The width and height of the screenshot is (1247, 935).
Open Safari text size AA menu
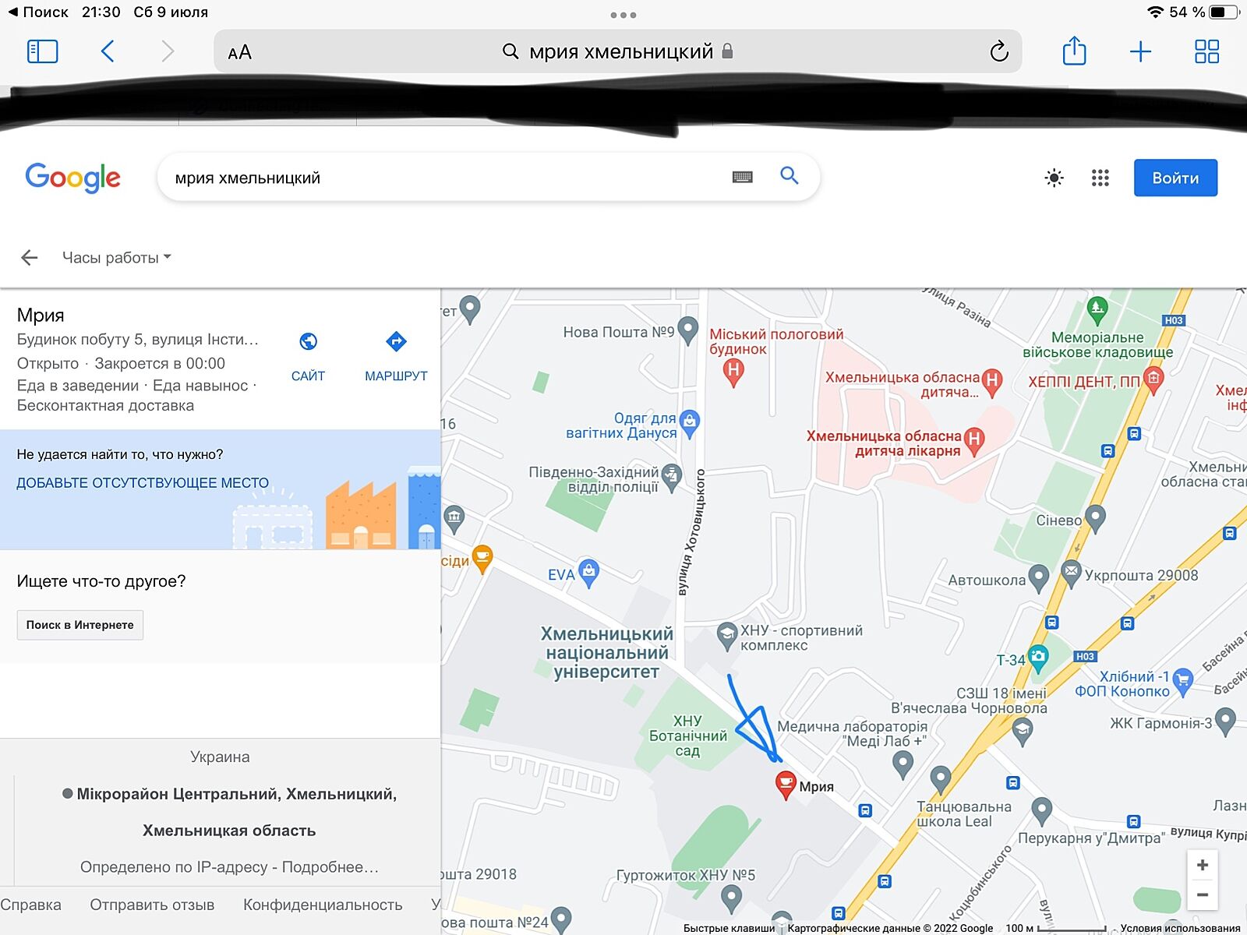(x=239, y=52)
